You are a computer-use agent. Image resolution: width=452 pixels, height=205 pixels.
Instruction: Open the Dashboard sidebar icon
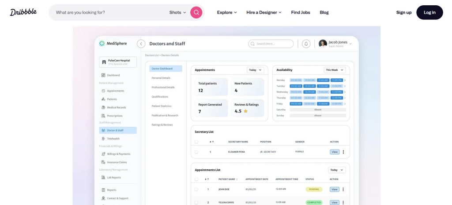click(103, 75)
